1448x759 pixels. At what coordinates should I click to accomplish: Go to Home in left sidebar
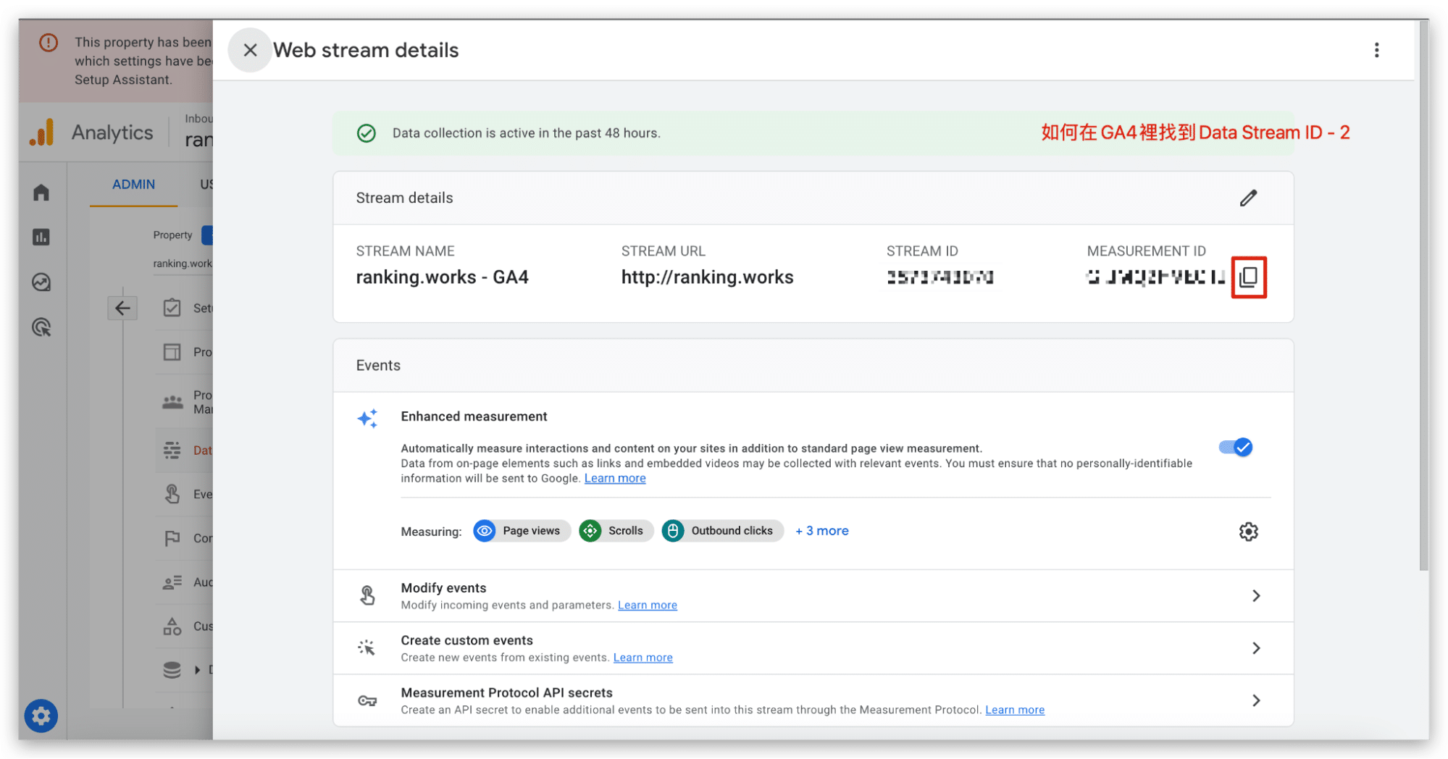pyautogui.click(x=41, y=193)
